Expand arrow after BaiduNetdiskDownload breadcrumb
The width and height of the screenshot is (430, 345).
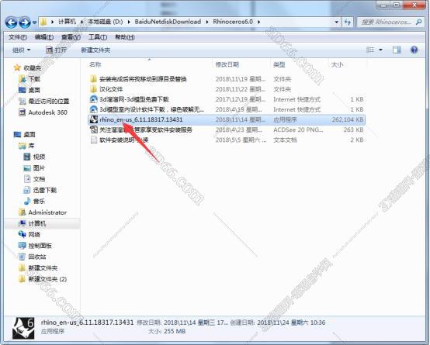(x=207, y=22)
